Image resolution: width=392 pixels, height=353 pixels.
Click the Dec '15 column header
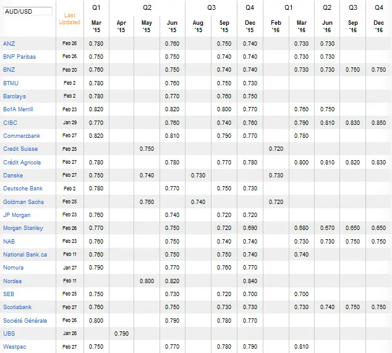[x=250, y=27]
